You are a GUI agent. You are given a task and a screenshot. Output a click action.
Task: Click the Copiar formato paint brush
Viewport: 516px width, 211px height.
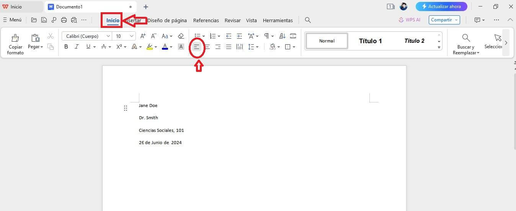click(15, 38)
